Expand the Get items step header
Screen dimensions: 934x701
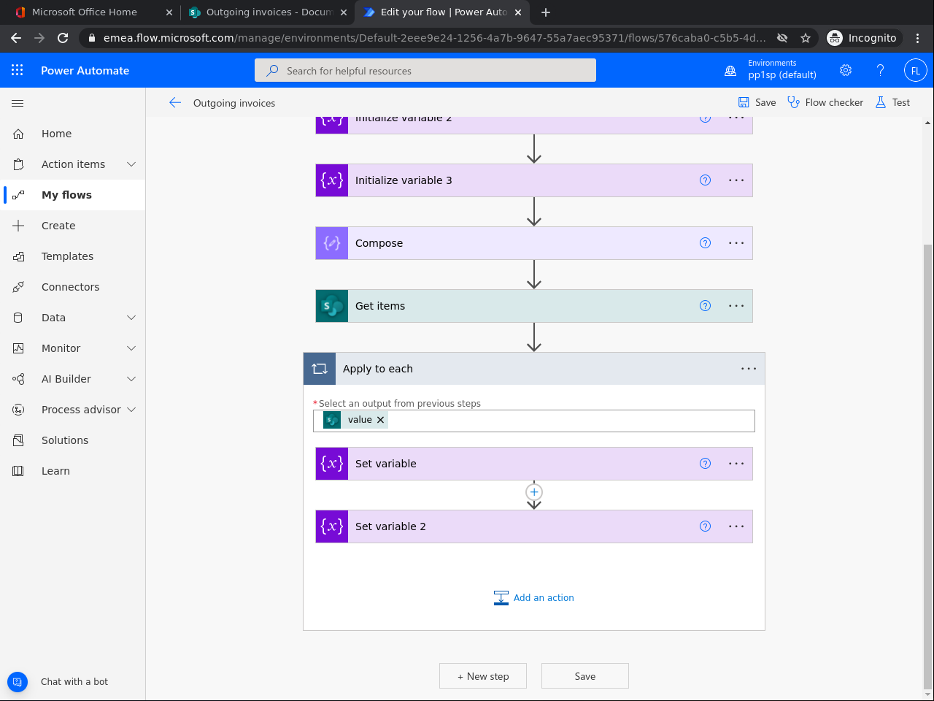[x=534, y=306]
